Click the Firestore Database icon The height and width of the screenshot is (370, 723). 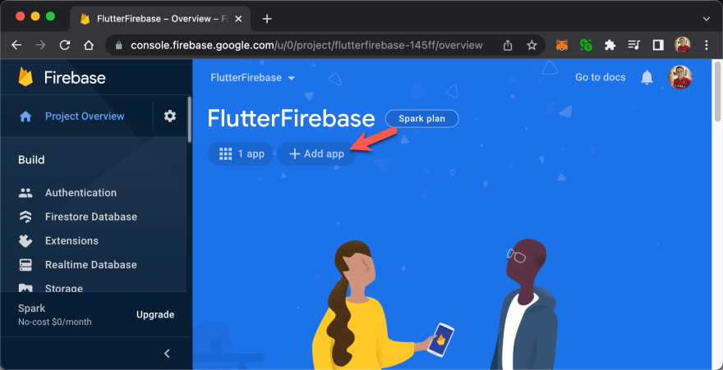point(25,217)
